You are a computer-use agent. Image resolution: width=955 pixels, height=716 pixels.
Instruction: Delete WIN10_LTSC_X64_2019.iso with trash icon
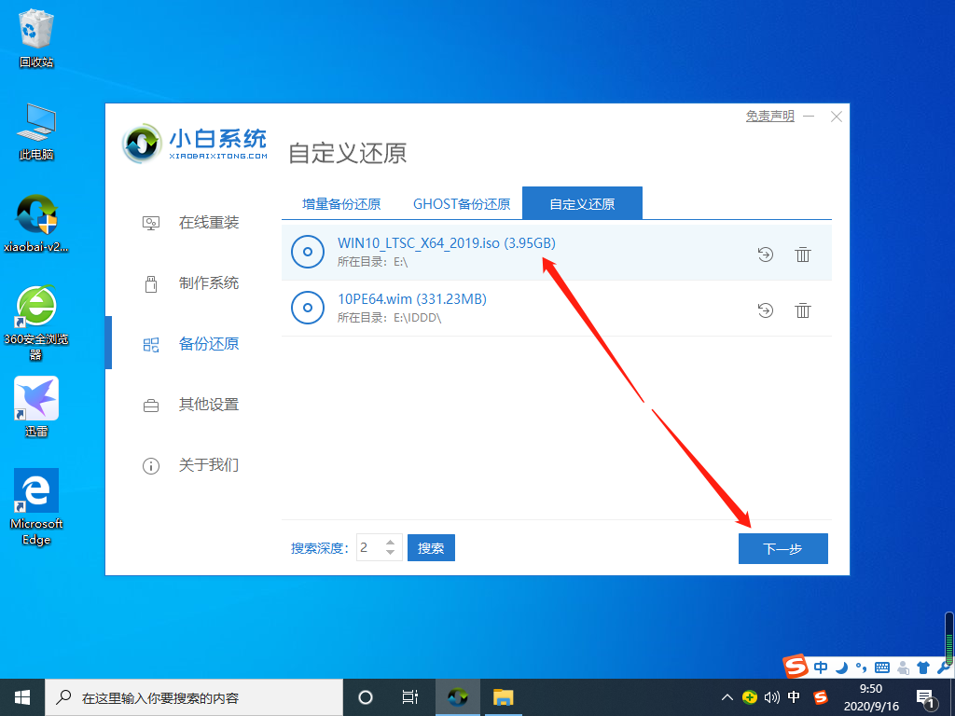pos(803,255)
